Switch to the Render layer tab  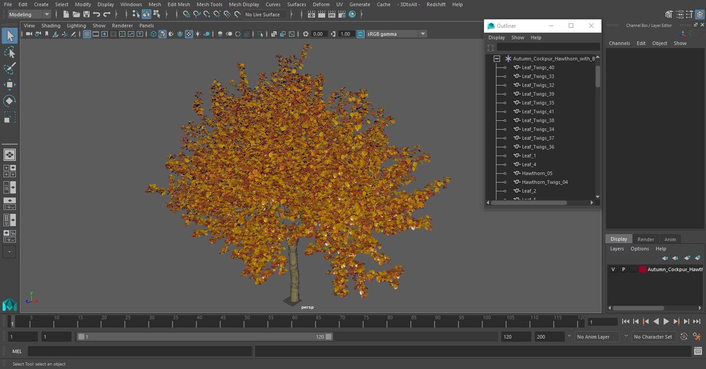pos(646,239)
